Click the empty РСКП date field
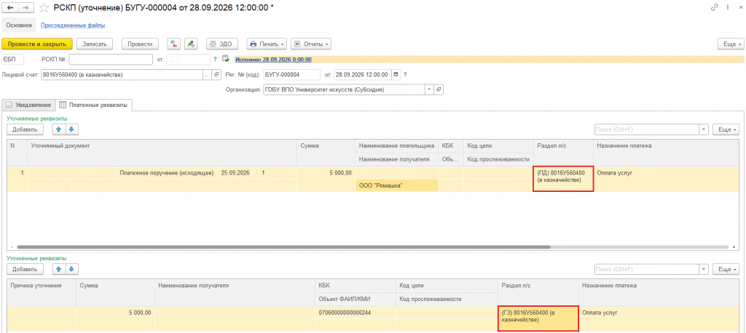 [188, 60]
